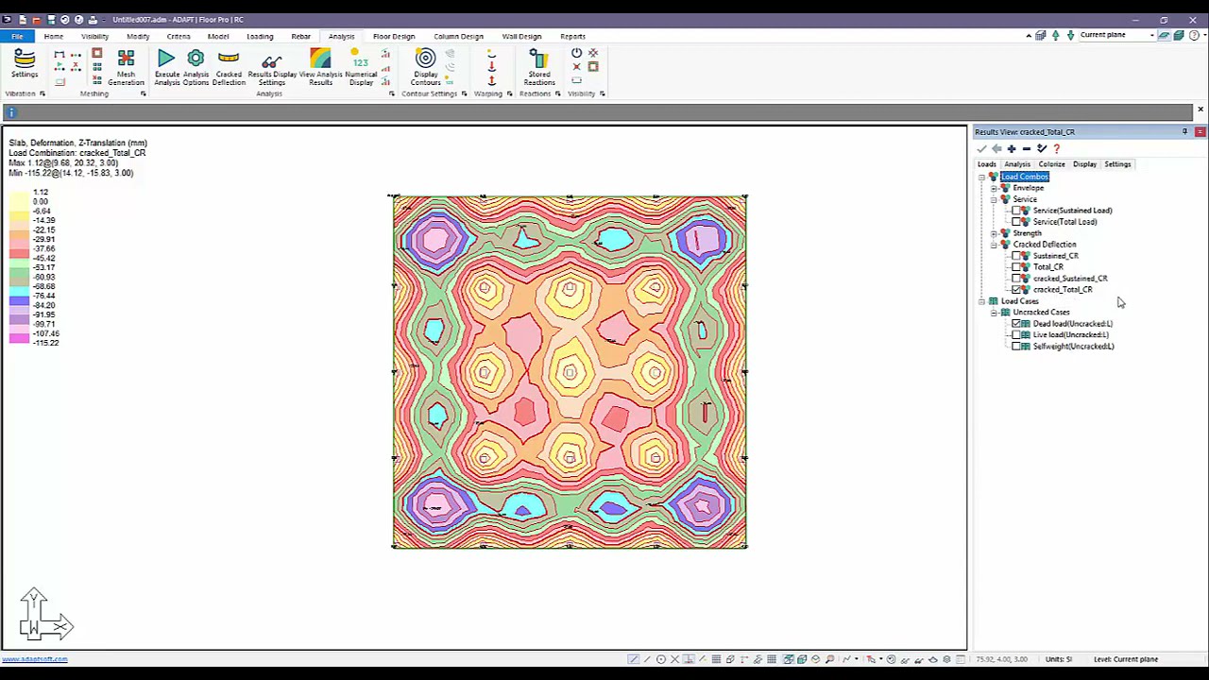Enable Service(Sustained Load) checkbox
This screenshot has height=680, width=1209.
(1016, 211)
